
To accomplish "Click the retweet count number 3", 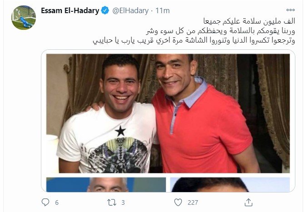I will point(123,202).
